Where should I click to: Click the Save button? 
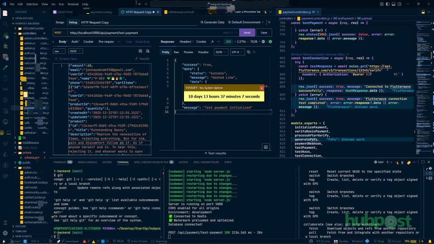[x=264, y=33]
